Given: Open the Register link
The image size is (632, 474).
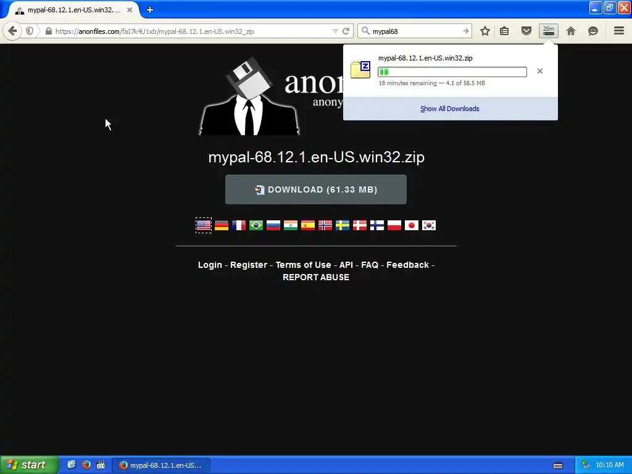Looking at the screenshot, I should [x=249, y=265].
